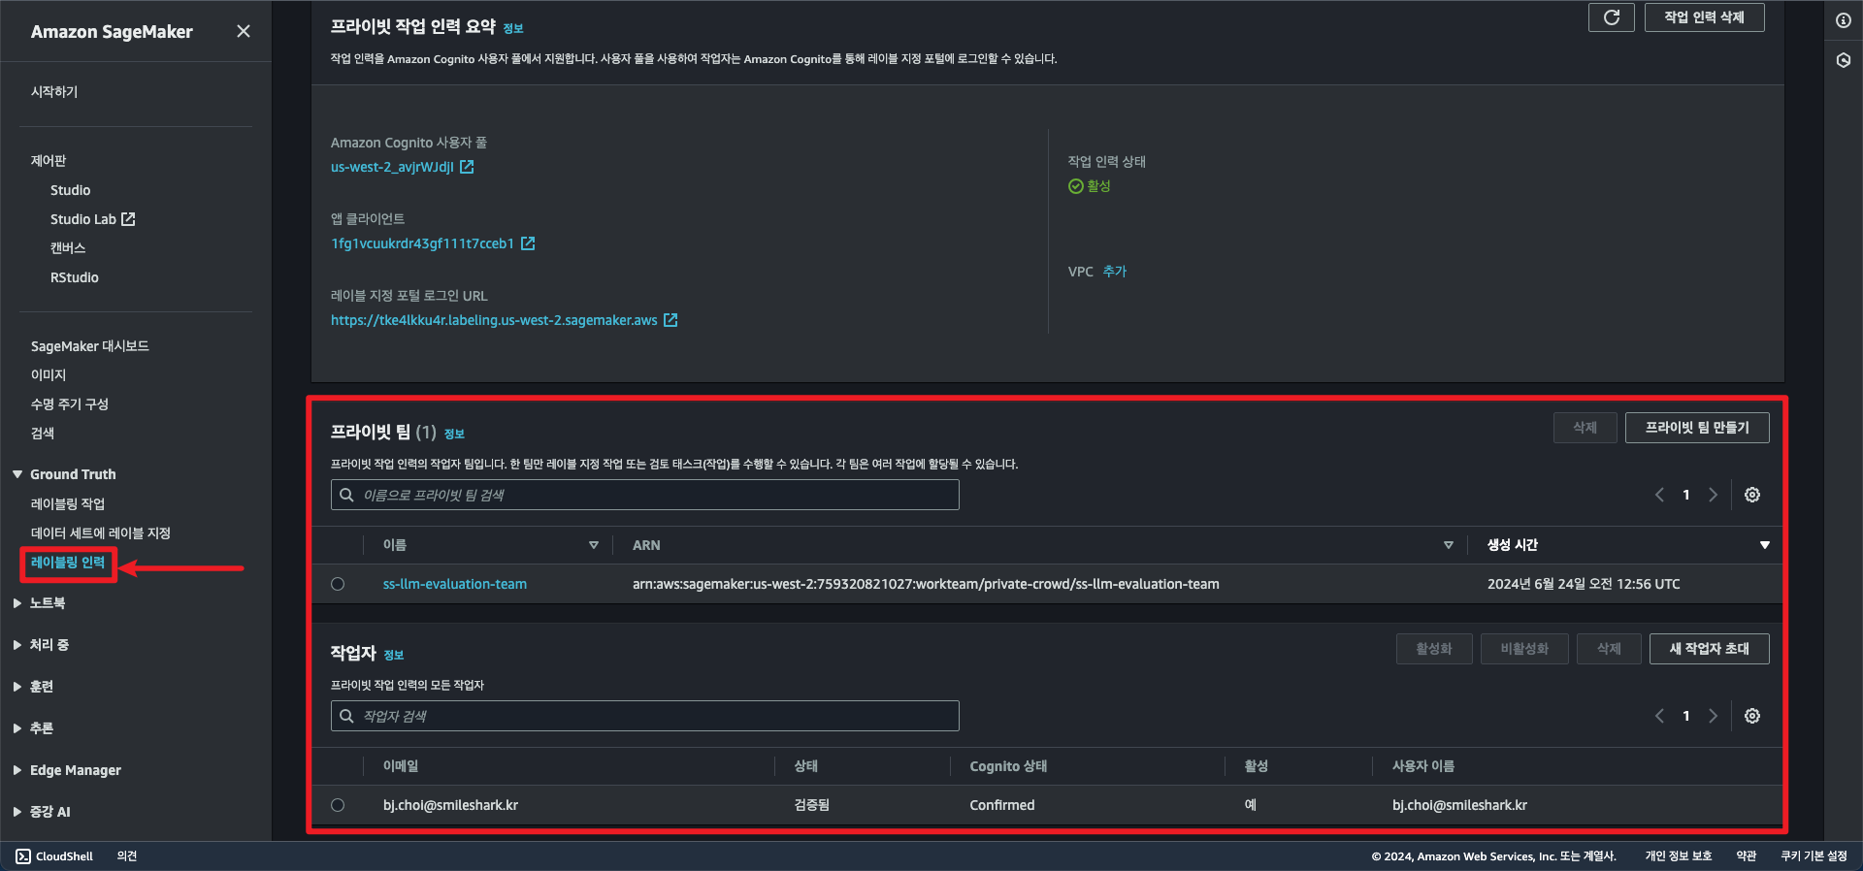1863x871 pixels.
Task: Open RStudio in the sidebar
Action: [75, 277]
